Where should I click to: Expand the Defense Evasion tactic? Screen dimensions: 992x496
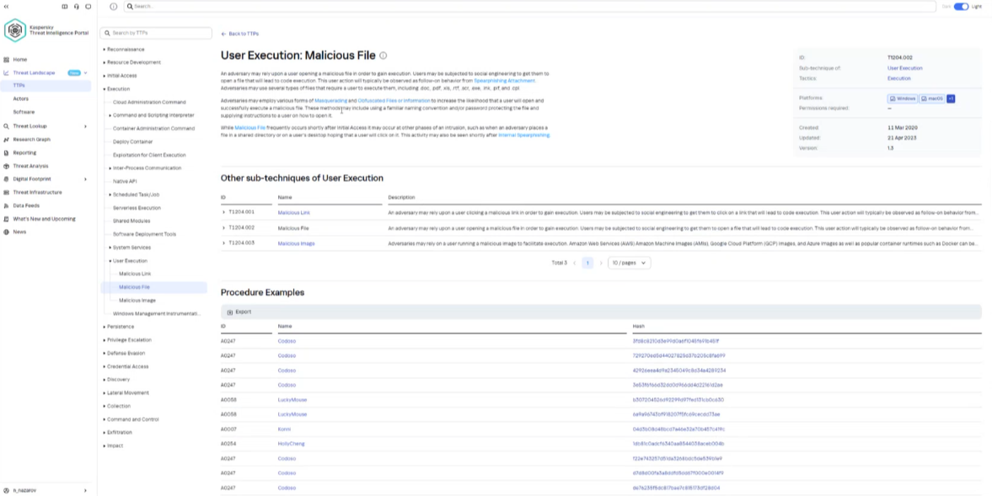(x=105, y=353)
